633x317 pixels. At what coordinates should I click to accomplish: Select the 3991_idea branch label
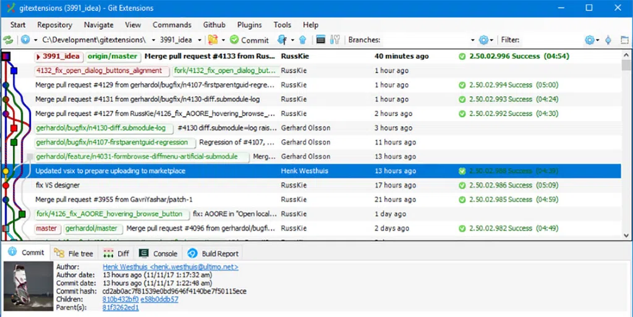pos(59,56)
